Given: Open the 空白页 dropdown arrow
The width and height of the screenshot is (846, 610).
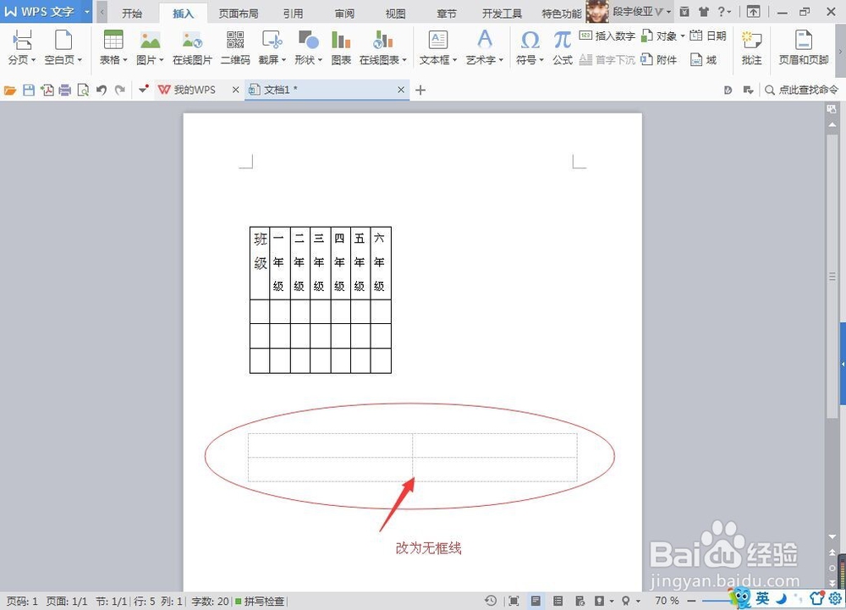Looking at the screenshot, I should coord(80,60).
